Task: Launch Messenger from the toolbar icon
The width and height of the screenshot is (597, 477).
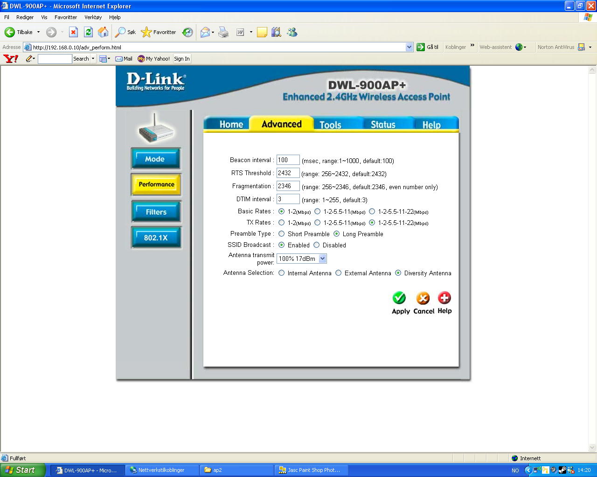Action: (292, 32)
